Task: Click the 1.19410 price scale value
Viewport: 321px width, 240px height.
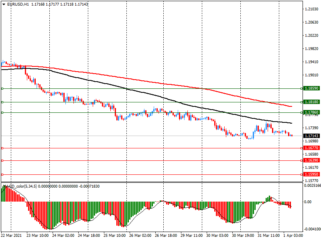Action: click(312, 62)
